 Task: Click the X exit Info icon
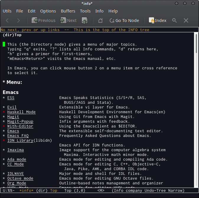(x=186, y=20)
